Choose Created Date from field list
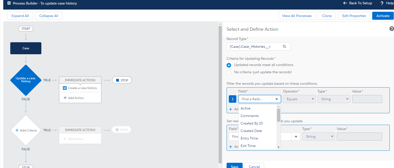This screenshot has height=168, width=394. point(251,131)
